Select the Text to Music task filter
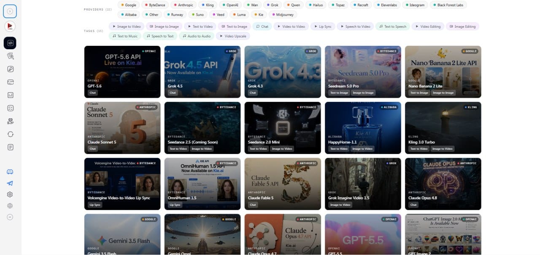Screen dimensions: 540x255 pyautogui.click(x=125, y=36)
